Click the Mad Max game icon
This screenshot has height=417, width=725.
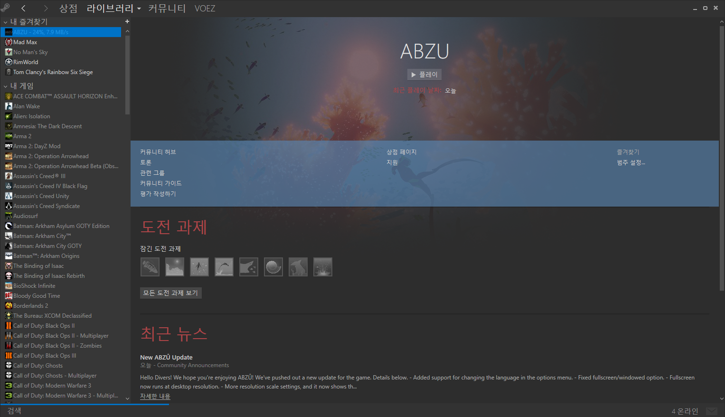[x=9, y=42]
